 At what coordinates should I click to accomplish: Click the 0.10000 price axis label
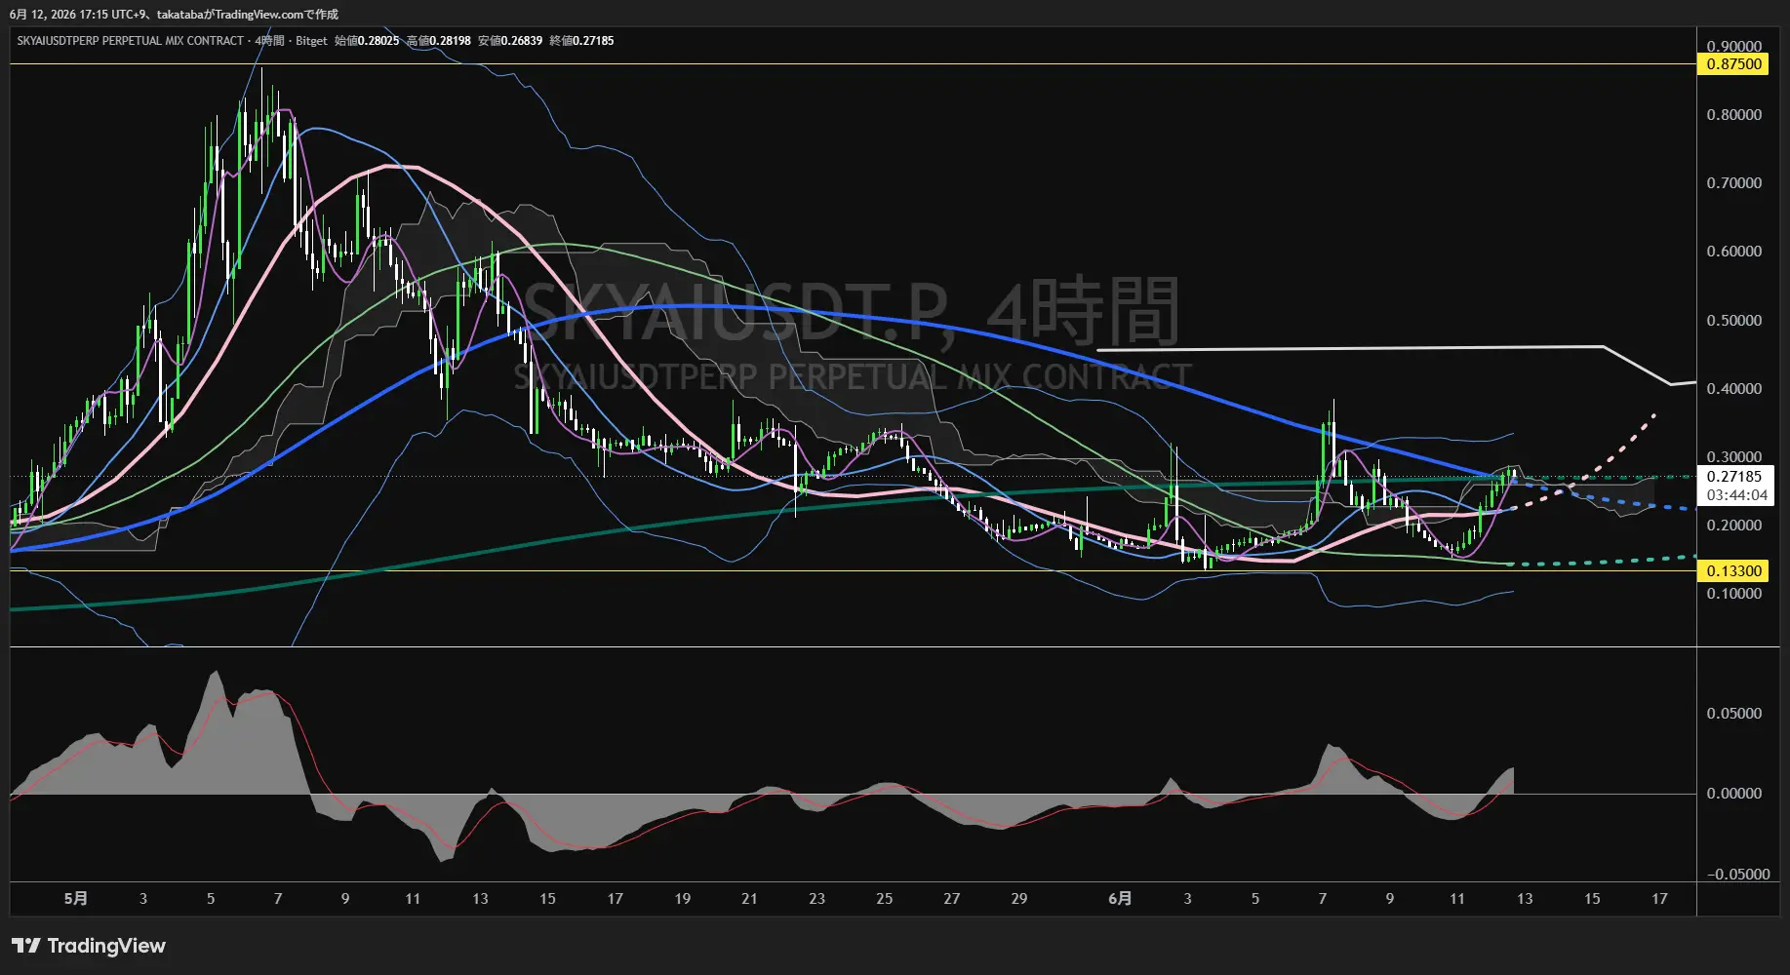pos(1733,594)
